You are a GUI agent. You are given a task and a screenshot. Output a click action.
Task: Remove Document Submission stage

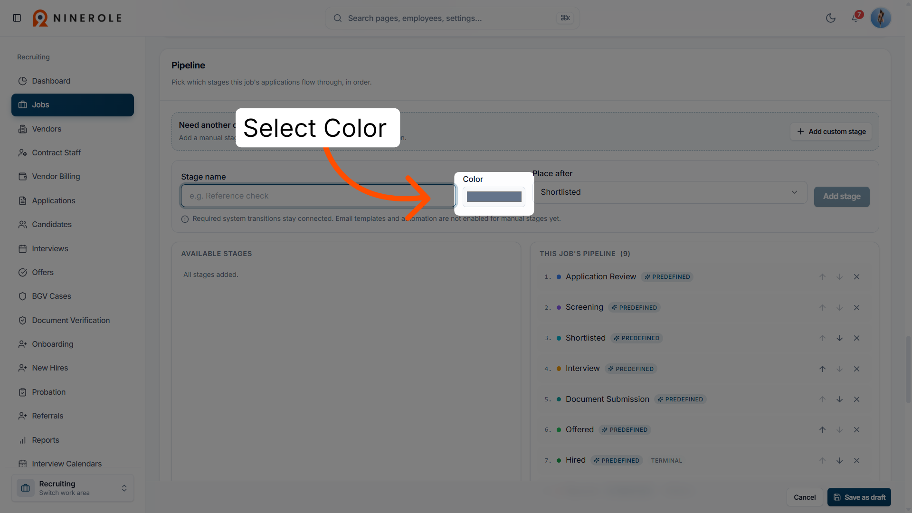856,399
